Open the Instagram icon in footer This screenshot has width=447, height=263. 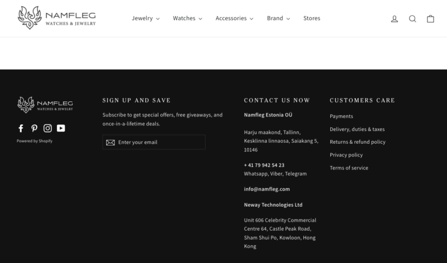(x=47, y=128)
